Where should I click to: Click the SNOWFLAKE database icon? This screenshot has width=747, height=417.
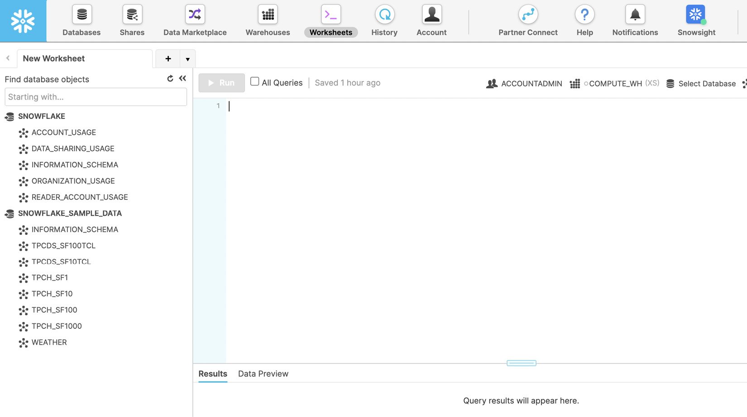point(10,117)
